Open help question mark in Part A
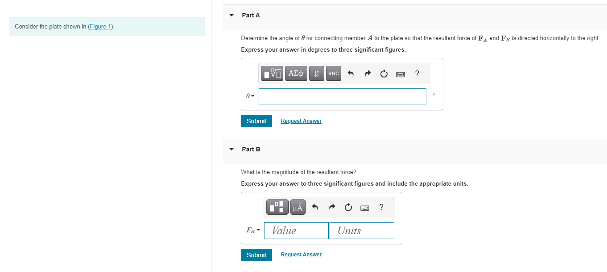607x272 pixels. tap(417, 73)
